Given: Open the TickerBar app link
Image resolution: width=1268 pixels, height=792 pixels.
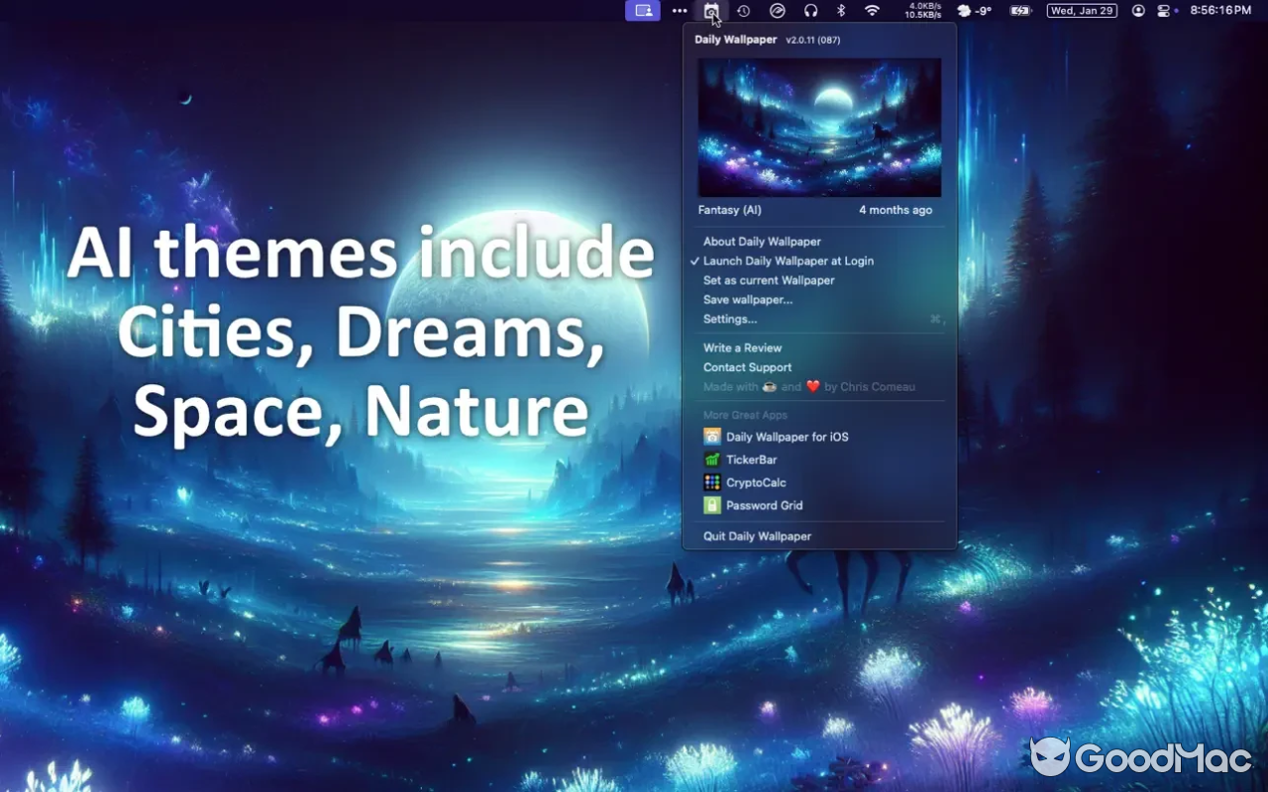Looking at the screenshot, I should [751, 459].
